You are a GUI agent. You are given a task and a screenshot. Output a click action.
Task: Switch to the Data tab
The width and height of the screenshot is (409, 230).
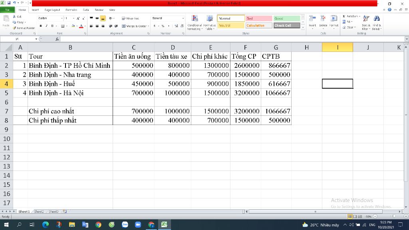click(86, 10)
